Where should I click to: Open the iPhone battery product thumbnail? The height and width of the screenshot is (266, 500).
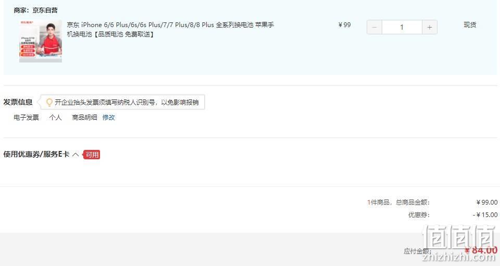click(x=41, y=41)
